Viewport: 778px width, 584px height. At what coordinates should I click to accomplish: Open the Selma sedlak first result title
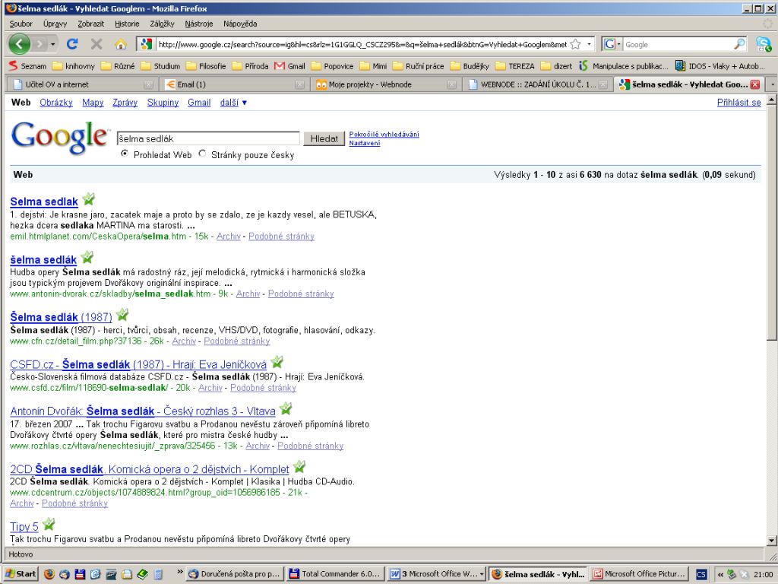(x=44, y=202)
